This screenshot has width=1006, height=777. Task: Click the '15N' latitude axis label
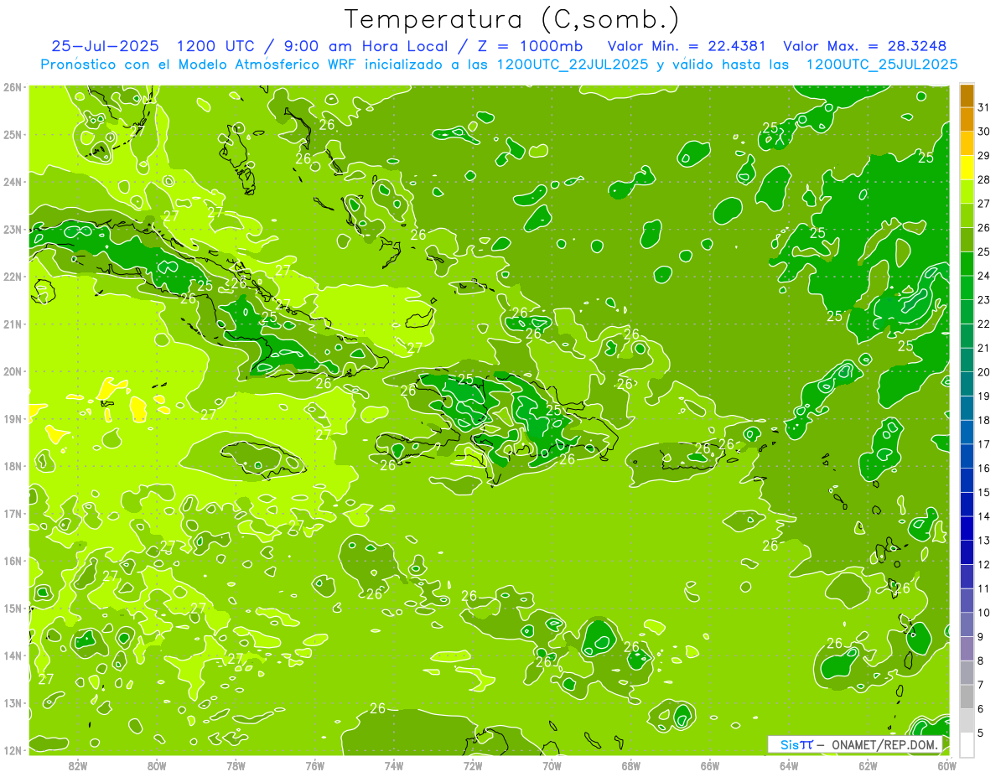coord(13,608)
